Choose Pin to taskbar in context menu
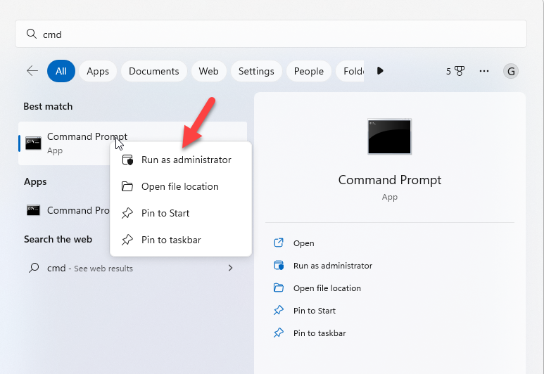Viewport: 544px width, 374px height. tap(181, 240)
